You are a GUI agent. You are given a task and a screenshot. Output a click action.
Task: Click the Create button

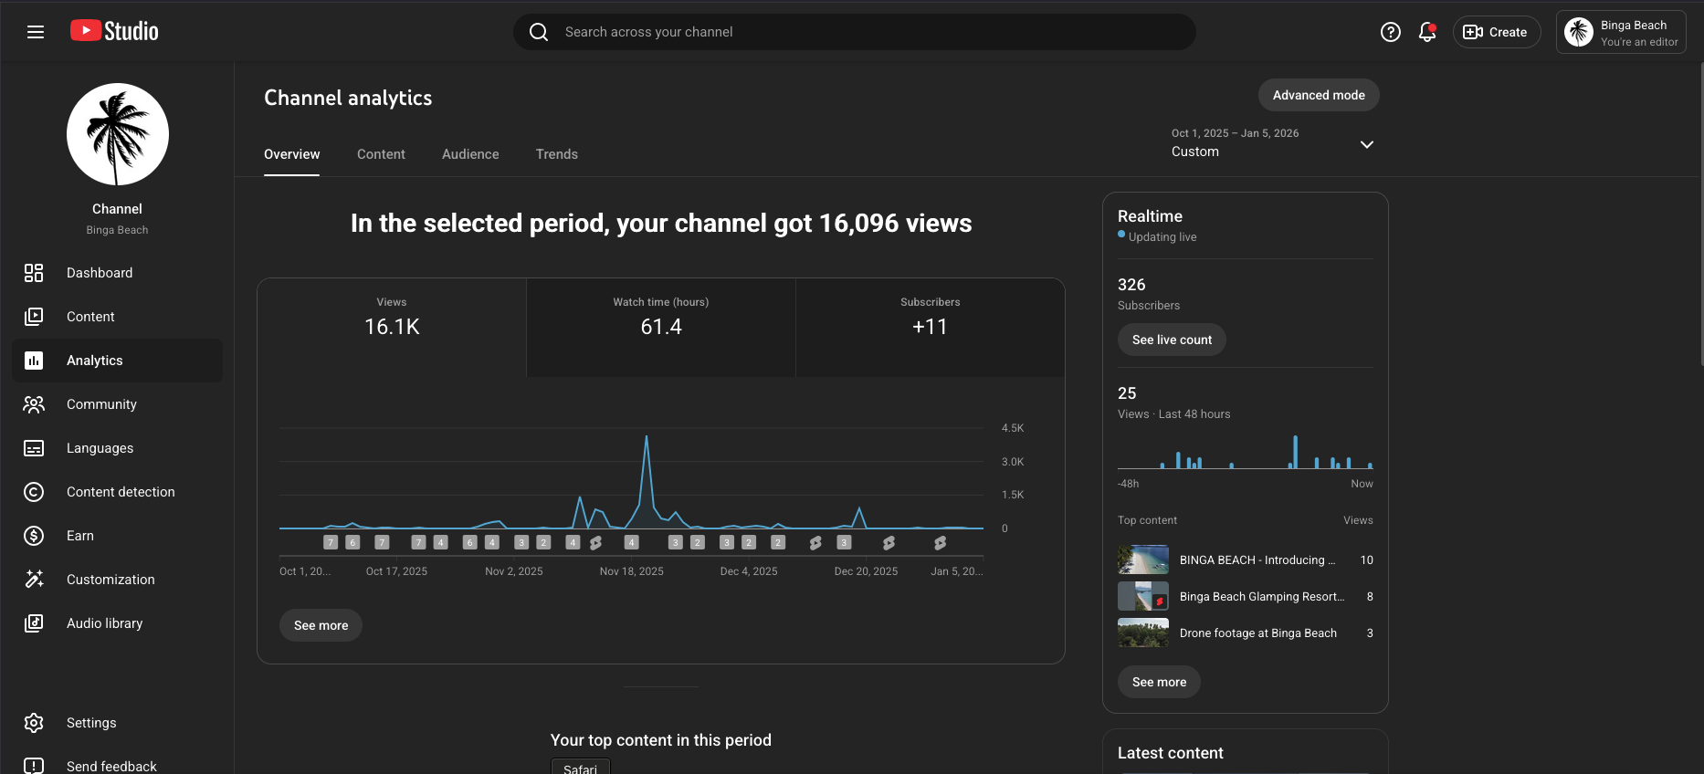coord(1496,32)
